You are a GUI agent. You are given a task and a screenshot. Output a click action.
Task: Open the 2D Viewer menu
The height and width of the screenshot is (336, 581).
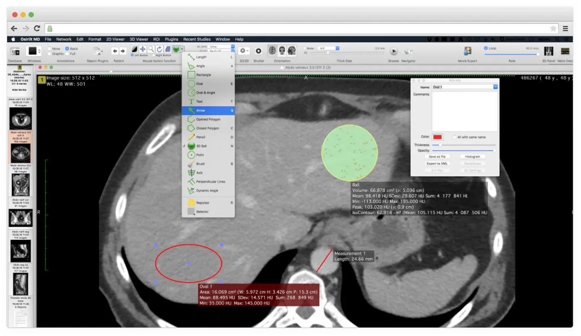(x=115, y=39)
